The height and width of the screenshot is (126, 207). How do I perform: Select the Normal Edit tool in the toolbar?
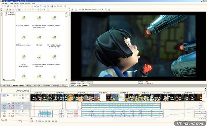pos(52,6)
